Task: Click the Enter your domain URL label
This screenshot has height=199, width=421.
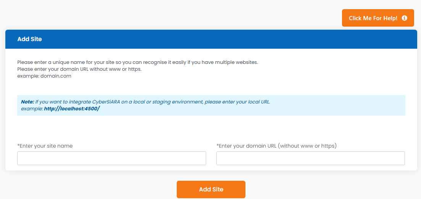Action: 277,146
